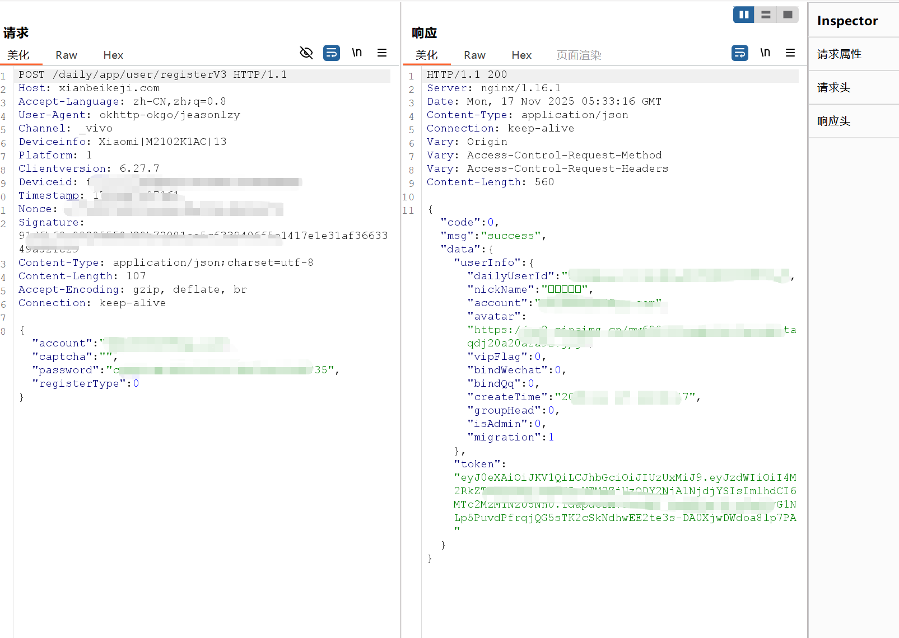Open the 页面渲染 render tab
Viewport: 899px width, 638px height.
coord(579,55)
